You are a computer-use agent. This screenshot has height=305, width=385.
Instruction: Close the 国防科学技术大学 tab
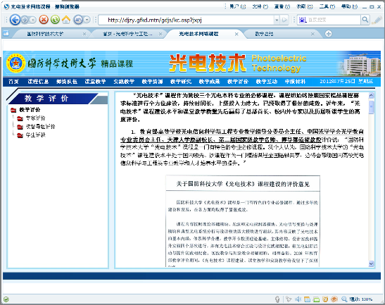pyautogui.click(x=84, y=34)
